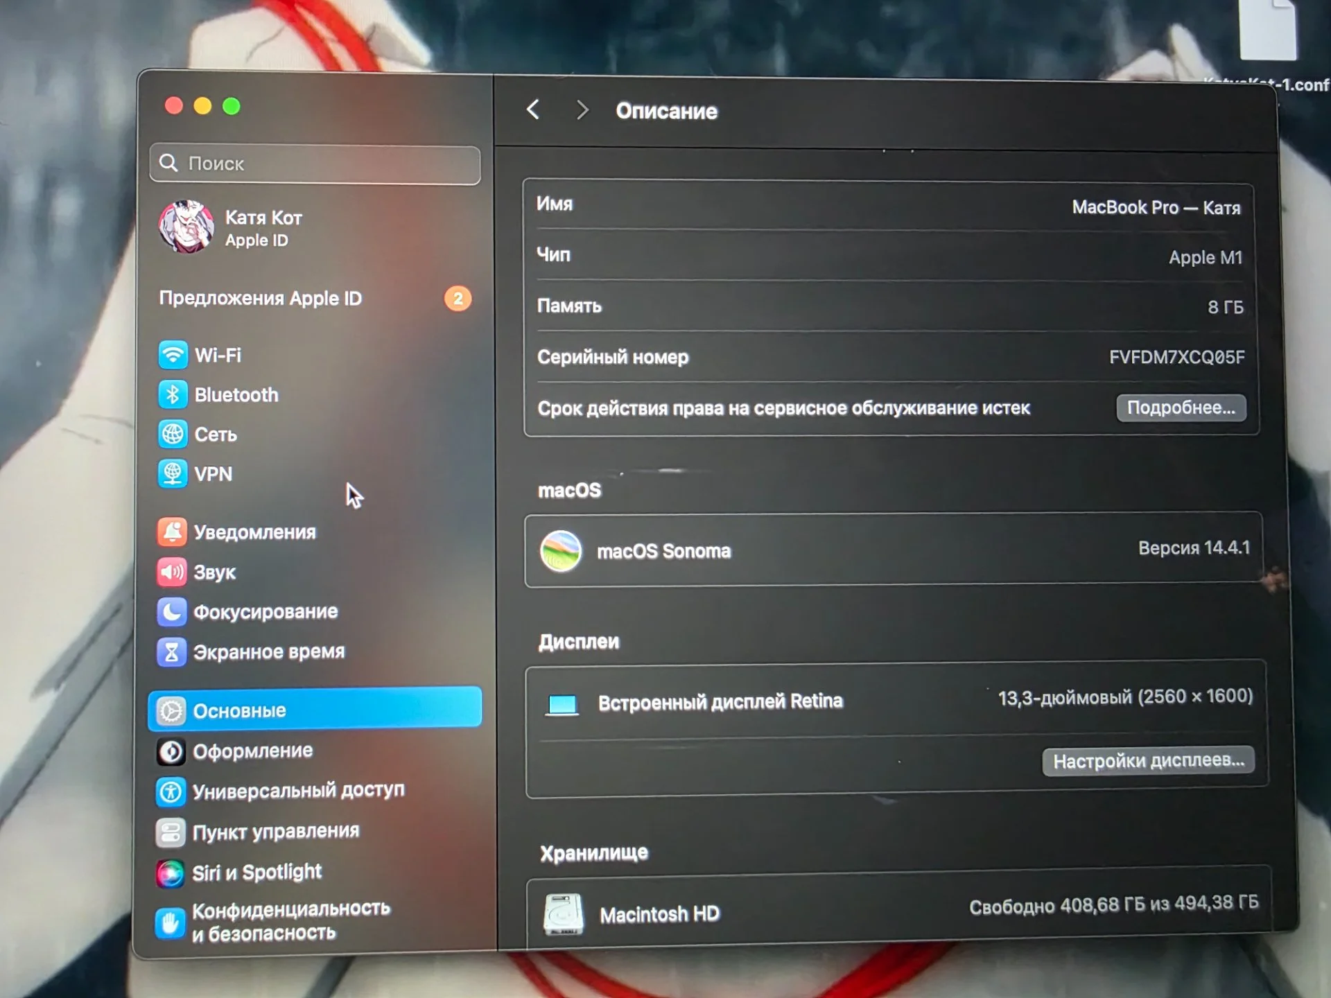Select Bluetooth in the sidebar
Screen dimensions: 1331x998
tap(236, 395)
